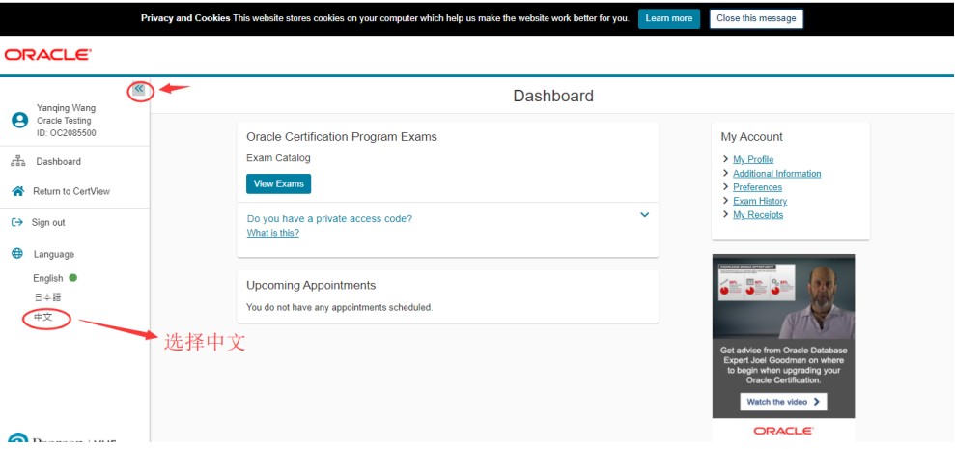955x449 pixels.
Task: Dismiss cookie banner with Close this message
Action: (x=756, y=18)
